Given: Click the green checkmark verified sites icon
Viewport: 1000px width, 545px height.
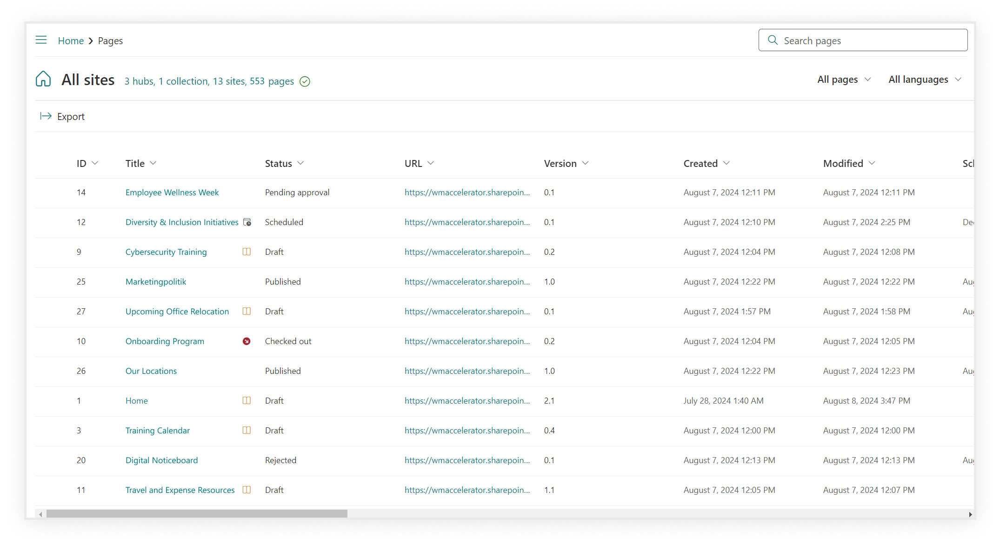Looking at the screenshot, I should [305, 81].
